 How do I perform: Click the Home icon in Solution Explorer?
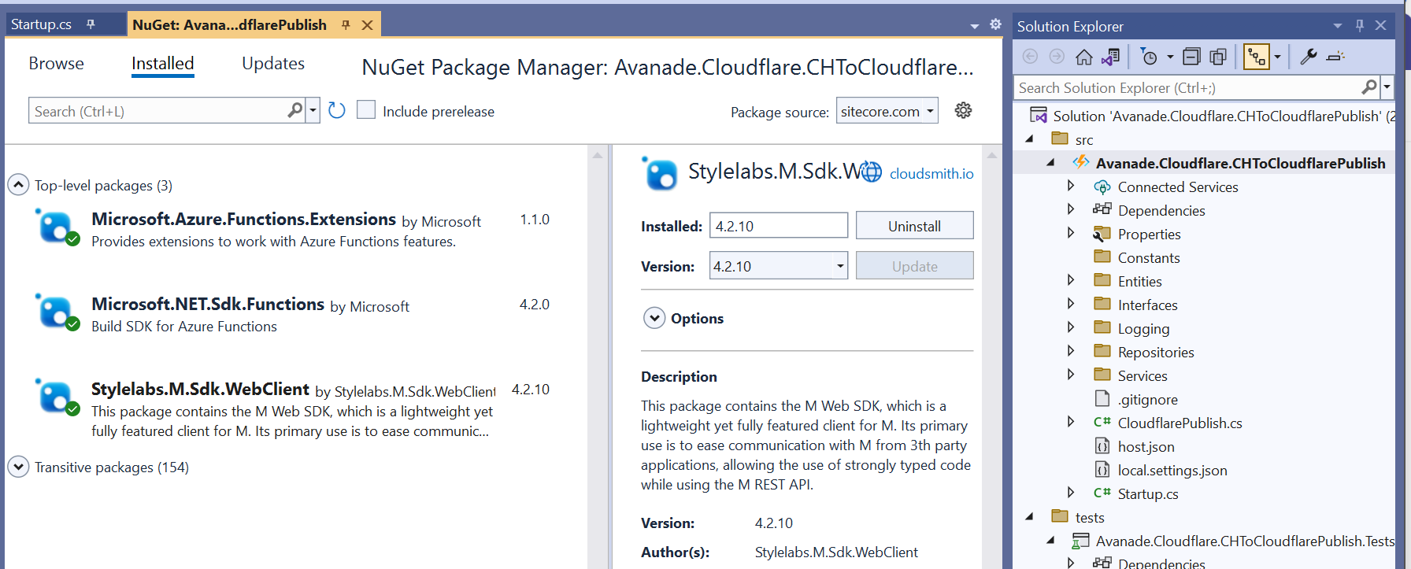1084,57
